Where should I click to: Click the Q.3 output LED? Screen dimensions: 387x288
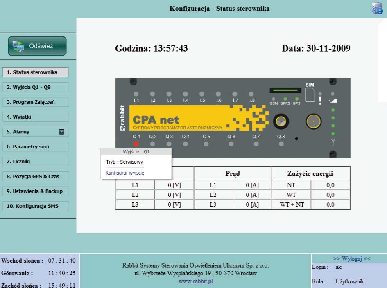(x=169, y=144)
